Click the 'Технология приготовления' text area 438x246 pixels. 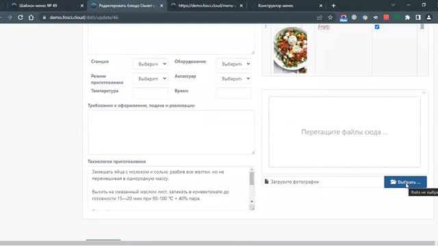tap(168, 189)
